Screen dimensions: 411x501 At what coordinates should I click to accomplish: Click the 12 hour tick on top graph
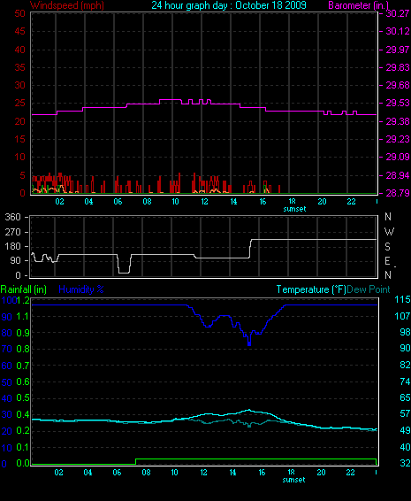click(204, 202)
